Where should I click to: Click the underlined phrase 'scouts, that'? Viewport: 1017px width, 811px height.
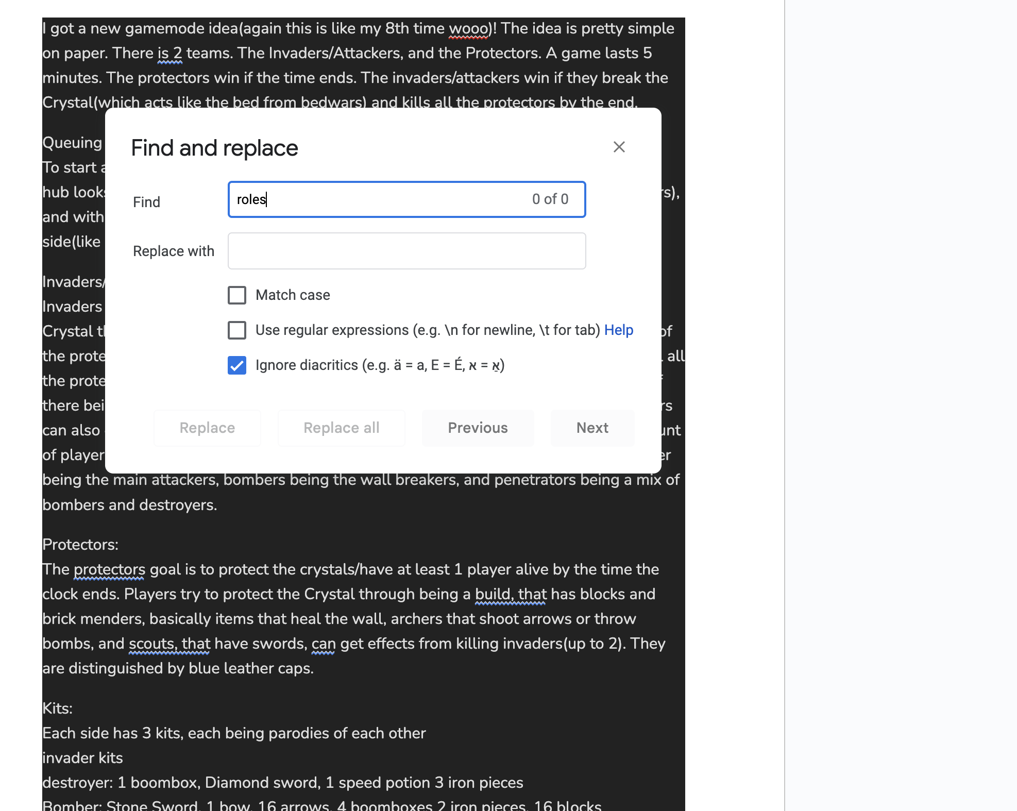click(169, 644)
